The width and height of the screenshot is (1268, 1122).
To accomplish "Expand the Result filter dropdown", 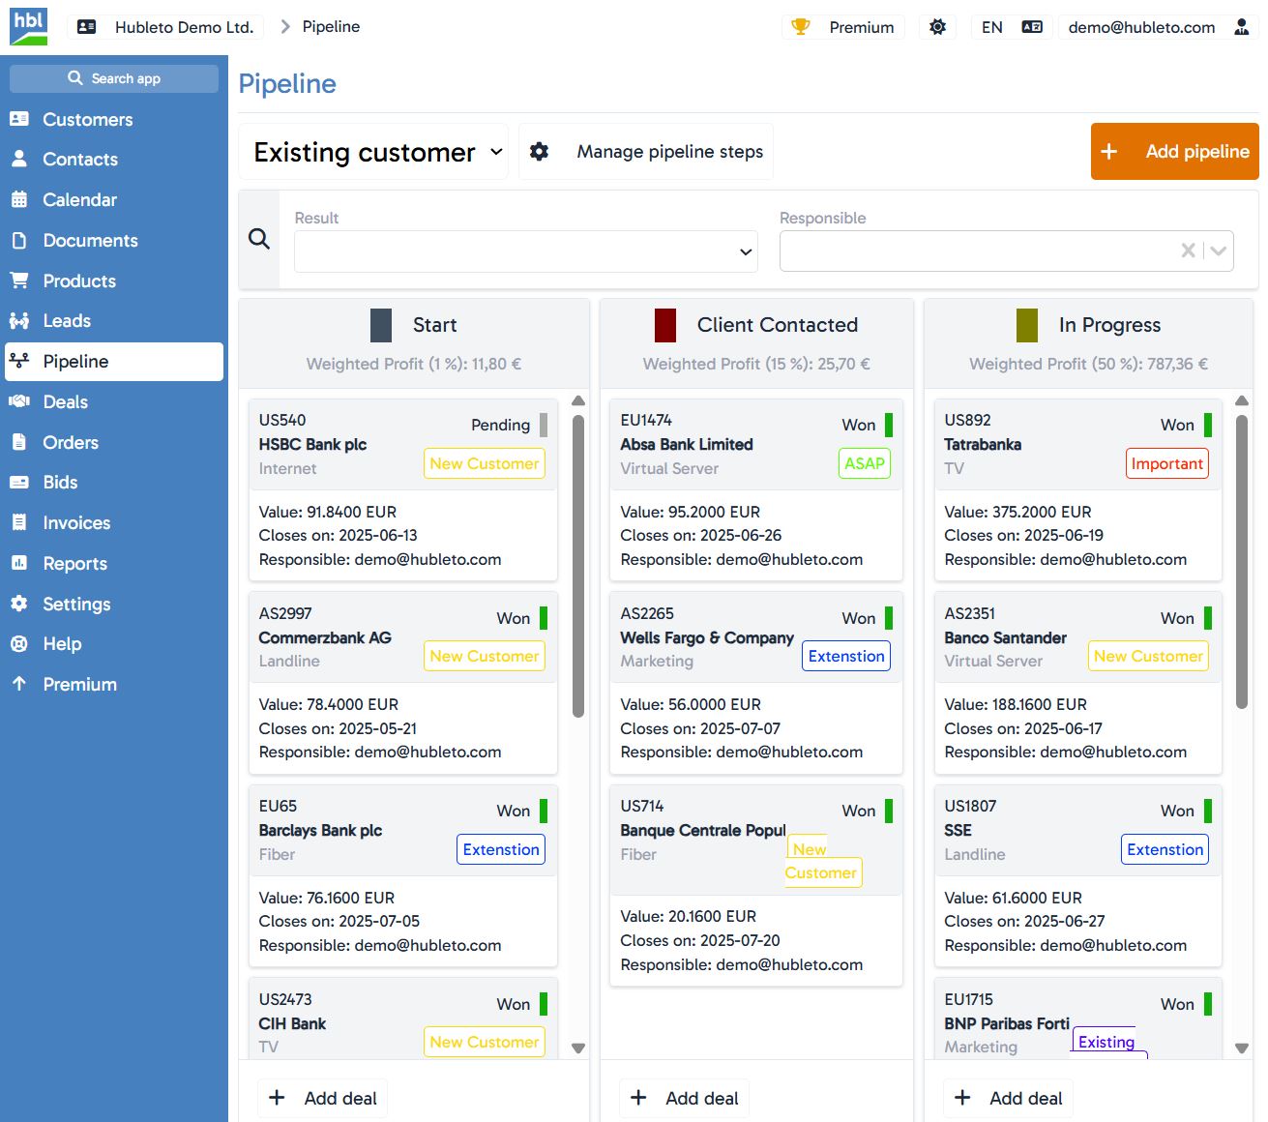I will (743, 251).
